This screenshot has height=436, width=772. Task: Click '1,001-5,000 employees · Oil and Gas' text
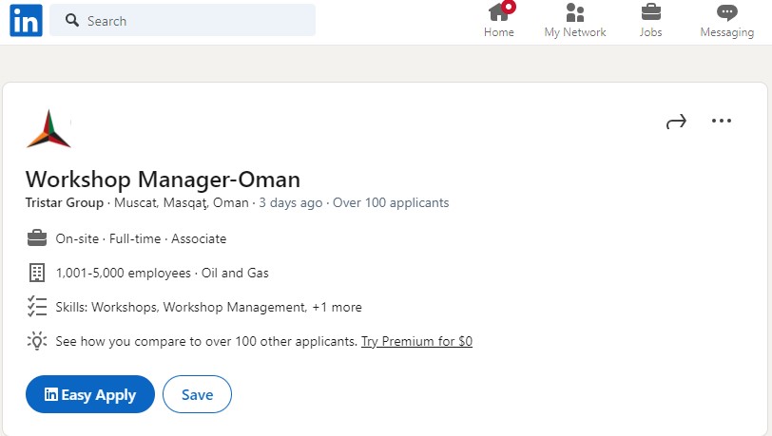tap(162, 273)
